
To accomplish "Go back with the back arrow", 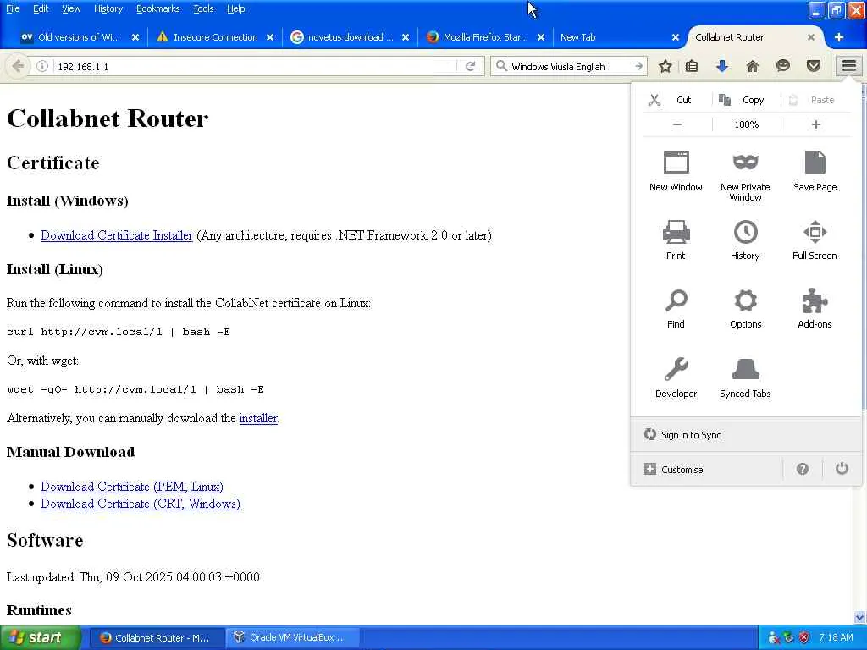I will click(x=18, y=66).
